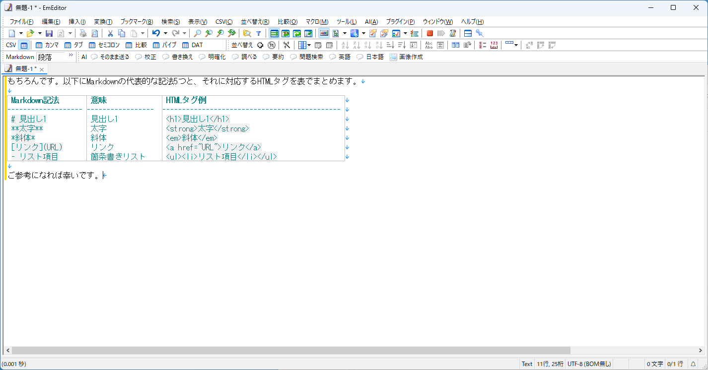Click the Undo arrow icon

click(x=156, y=33)
